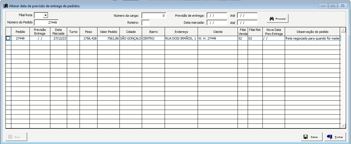Click the Roteiro input box
Screen dimensions: 351x144
(146, 23)
